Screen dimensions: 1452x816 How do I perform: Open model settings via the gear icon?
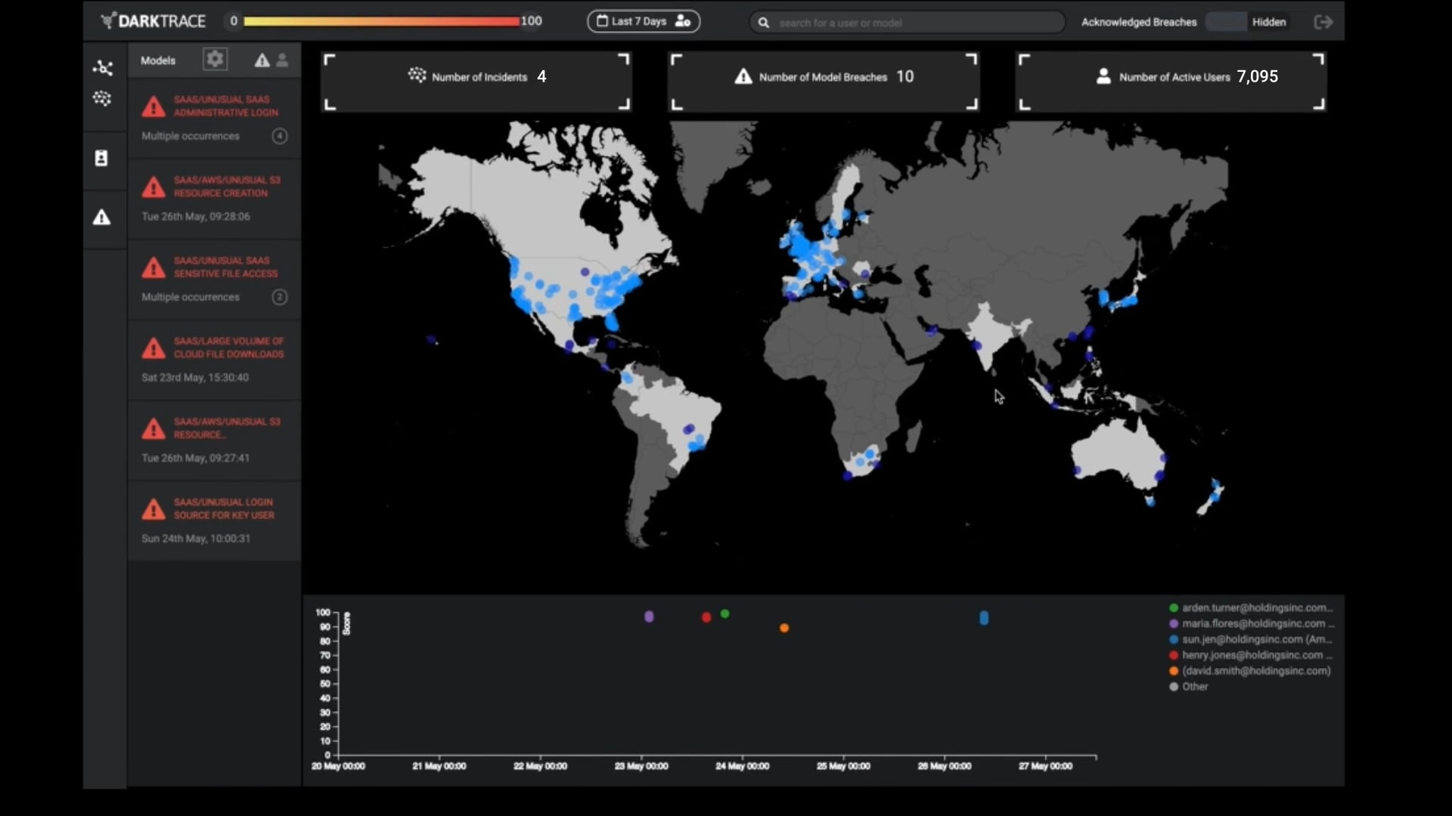[x=215, y=59]
